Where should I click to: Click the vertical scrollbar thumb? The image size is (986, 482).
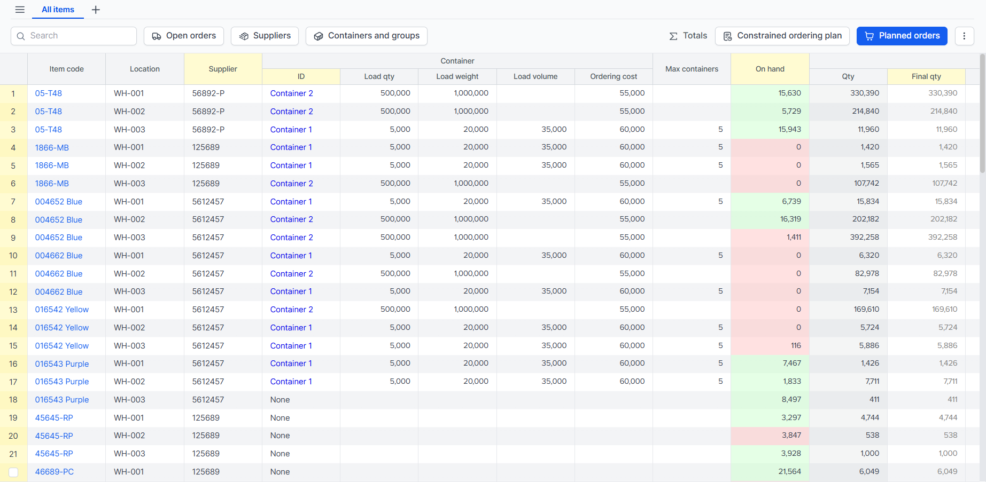pyautogui.click(x=982, y=114)
